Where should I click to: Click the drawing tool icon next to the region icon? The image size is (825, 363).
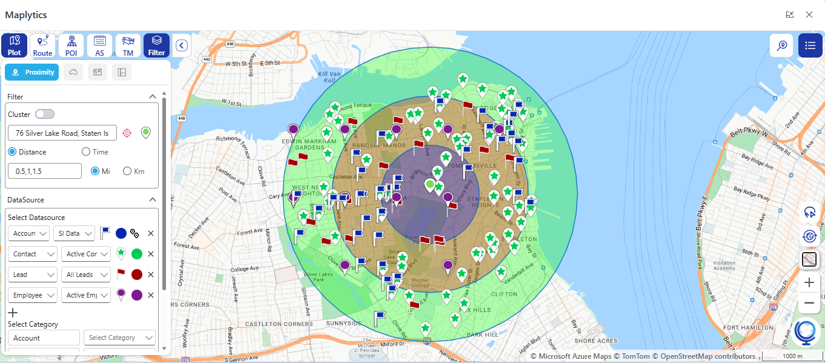[98, 72]
